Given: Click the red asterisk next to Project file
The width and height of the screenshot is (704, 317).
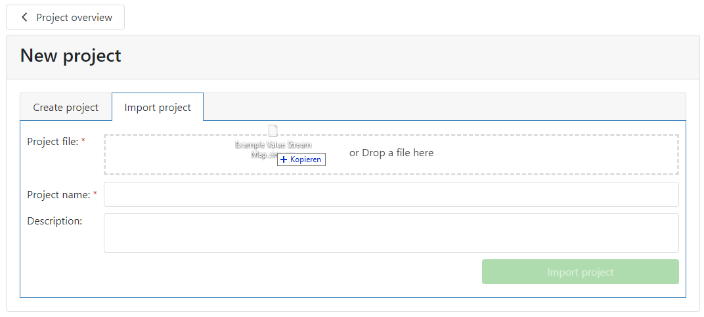Looking at the screenshot, I should click(x=83, y=141).
